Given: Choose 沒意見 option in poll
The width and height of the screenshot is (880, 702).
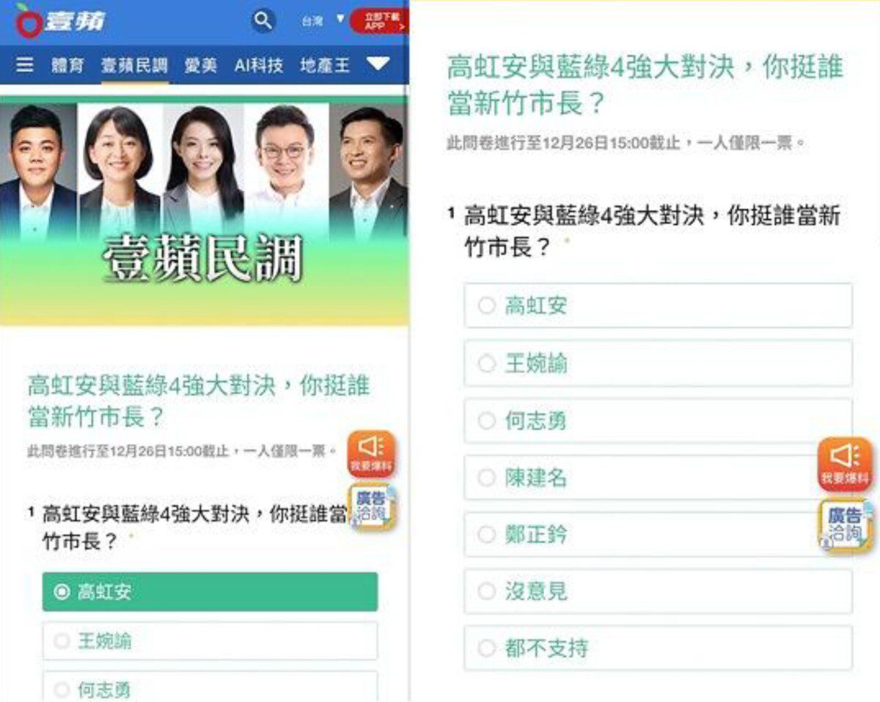Looking at the screenshot, I should pos(658,591).
